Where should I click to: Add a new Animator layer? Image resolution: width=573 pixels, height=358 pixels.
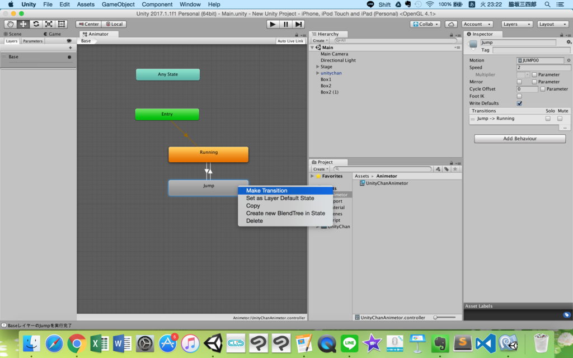(70, 48)
